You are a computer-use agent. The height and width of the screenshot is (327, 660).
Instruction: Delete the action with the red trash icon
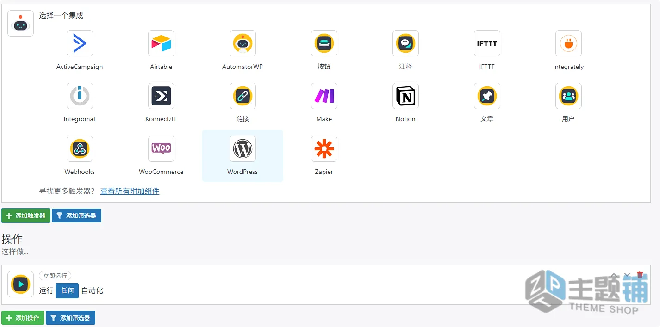[640, 275]
